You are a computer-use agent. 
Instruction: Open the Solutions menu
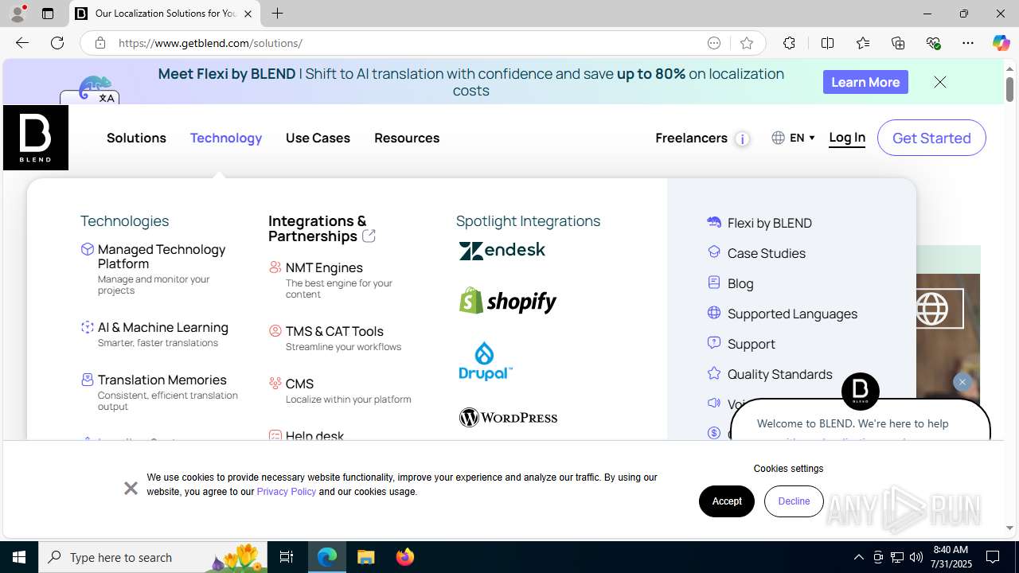pos(136,138)
